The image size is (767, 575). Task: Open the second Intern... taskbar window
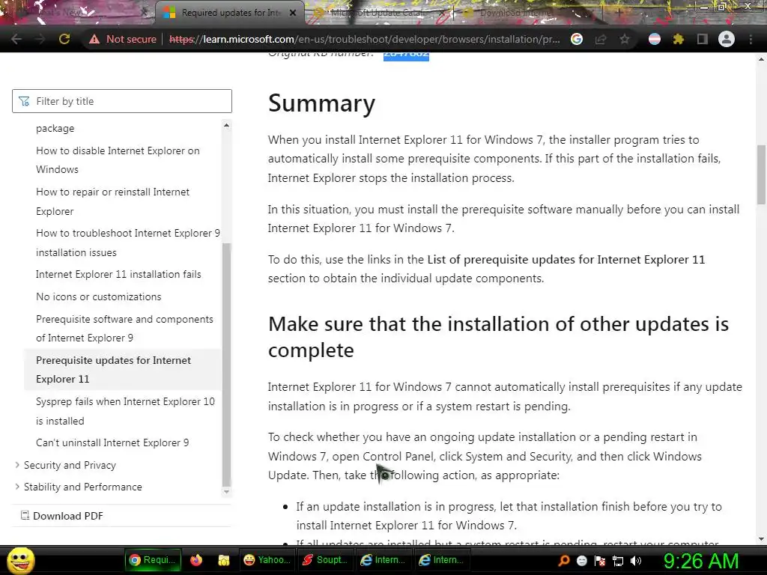[441, 560]
